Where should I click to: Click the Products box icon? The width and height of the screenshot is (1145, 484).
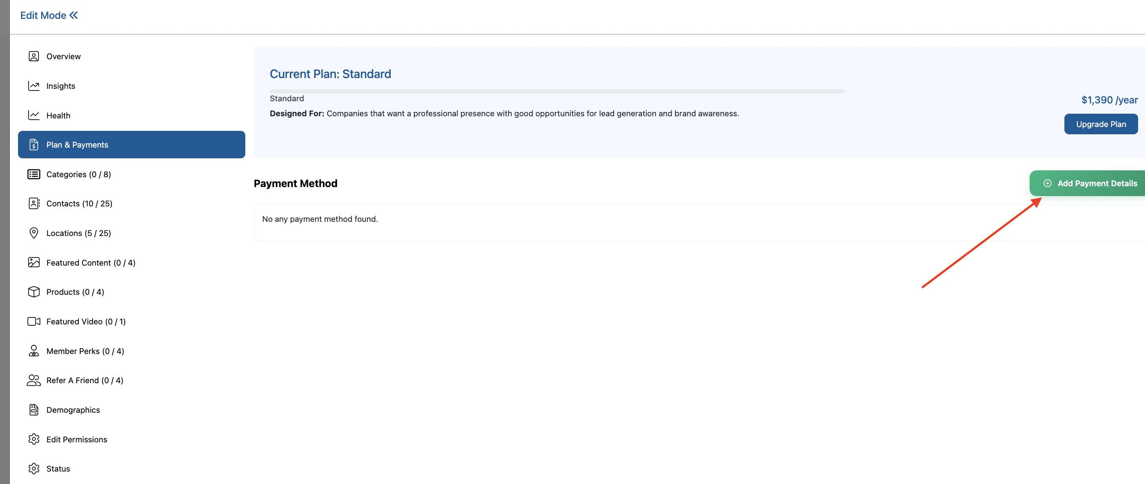click(x=34, y=292)
